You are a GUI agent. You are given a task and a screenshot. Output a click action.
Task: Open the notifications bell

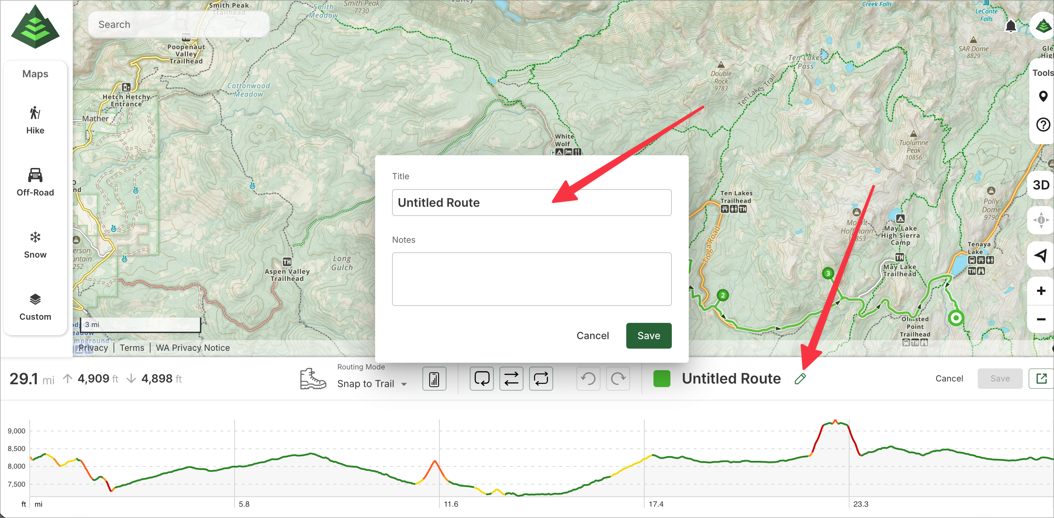click(1010, 26)
